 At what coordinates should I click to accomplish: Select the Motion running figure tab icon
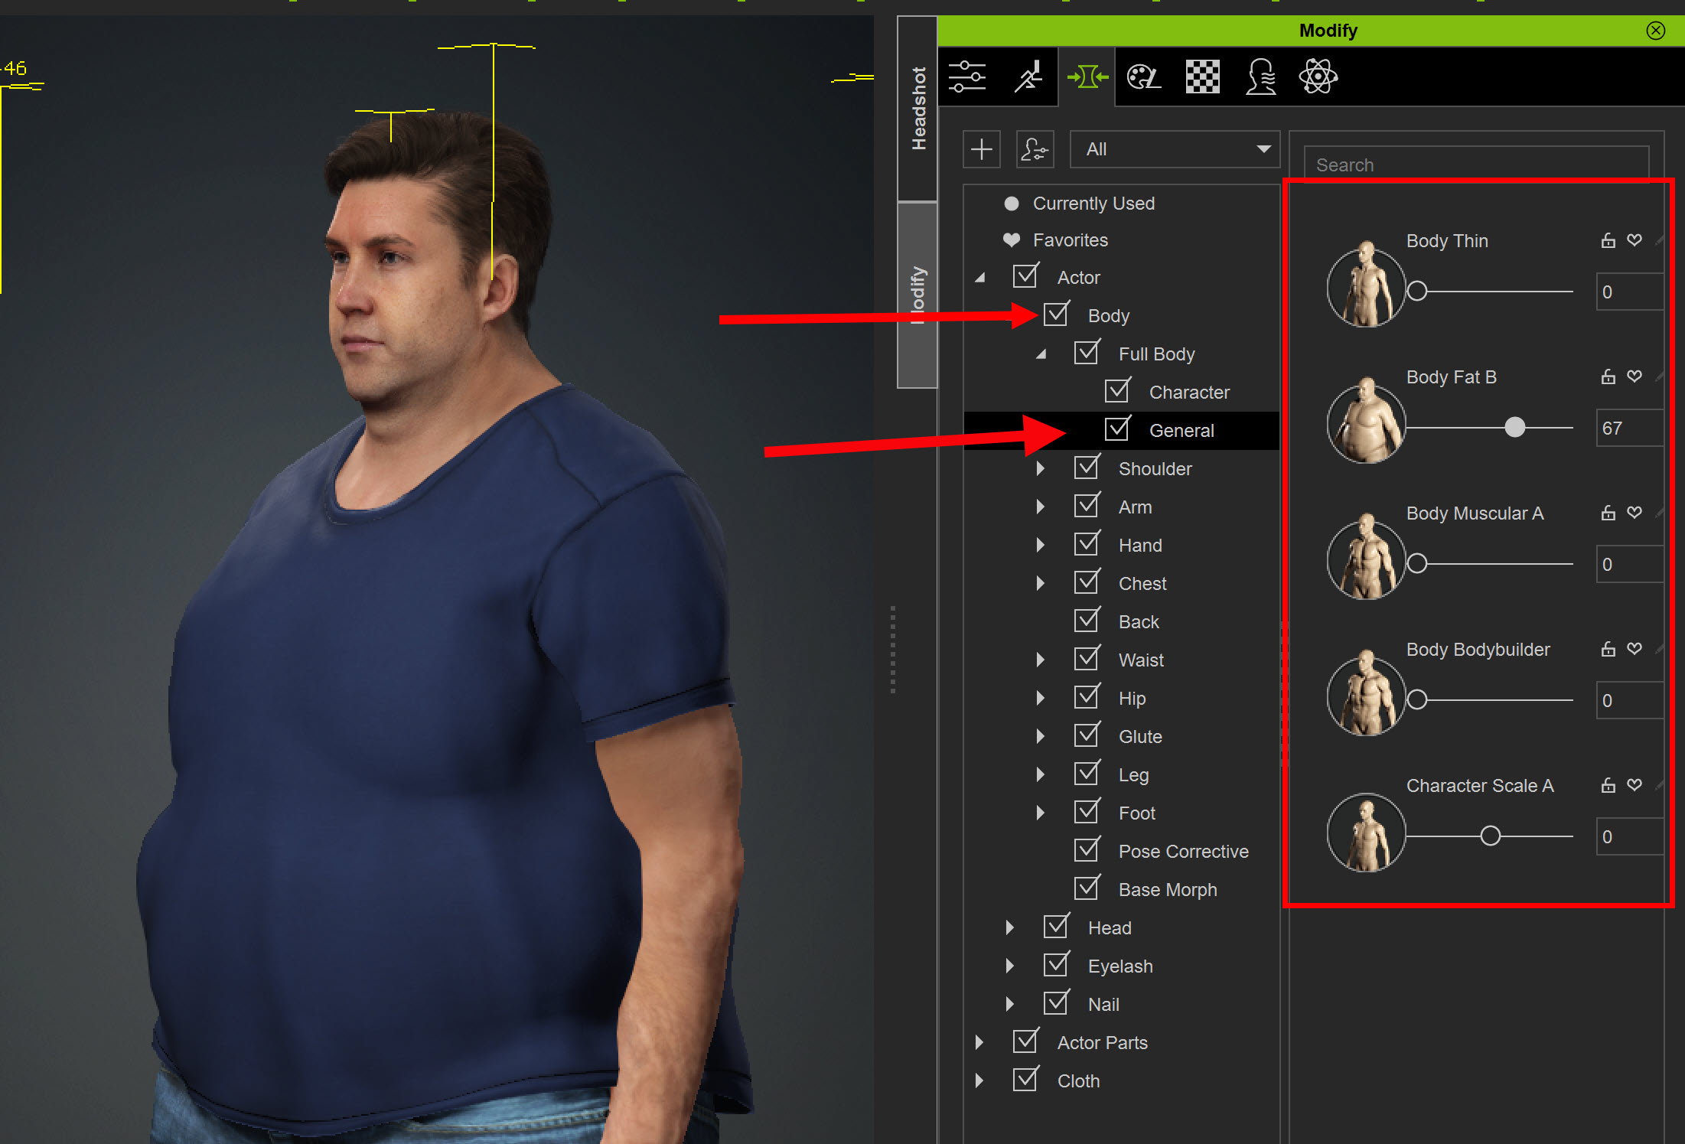point(1028,77)
